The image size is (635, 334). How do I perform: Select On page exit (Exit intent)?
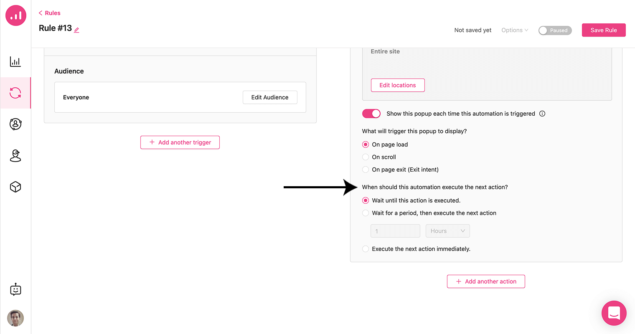click(x=400, y=170)
